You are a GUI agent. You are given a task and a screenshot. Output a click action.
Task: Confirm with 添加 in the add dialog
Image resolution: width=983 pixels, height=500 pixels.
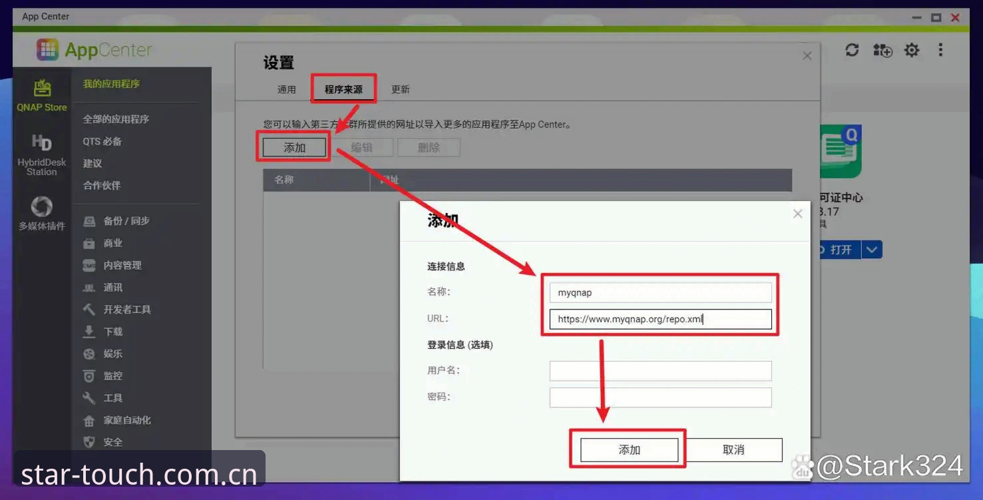629,450
